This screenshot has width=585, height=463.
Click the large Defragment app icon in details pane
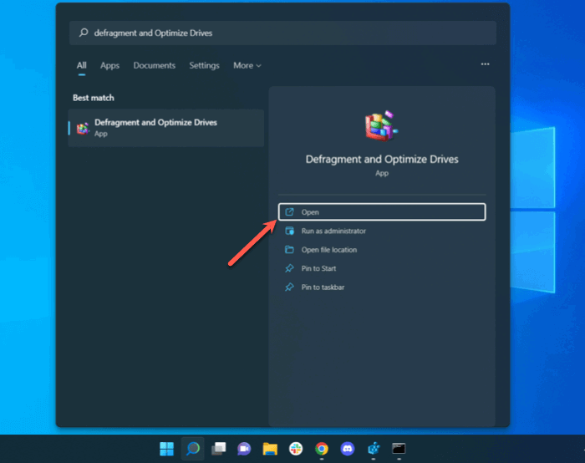click(x=381, y=126)
